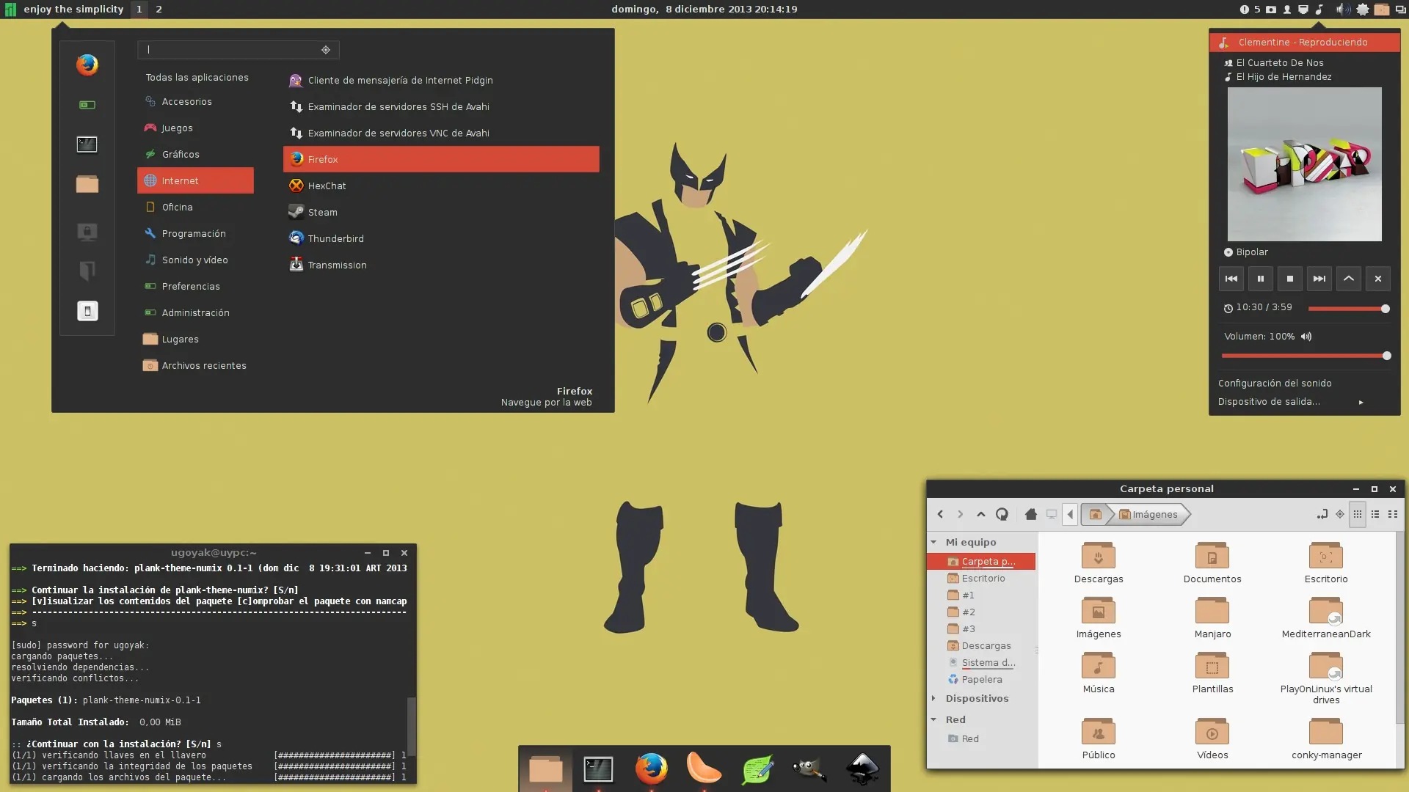The width and height of the screenshot is (1409, 792).
Task: Open Configuración del sonido in Clementine
Action: pos(1275,383)
